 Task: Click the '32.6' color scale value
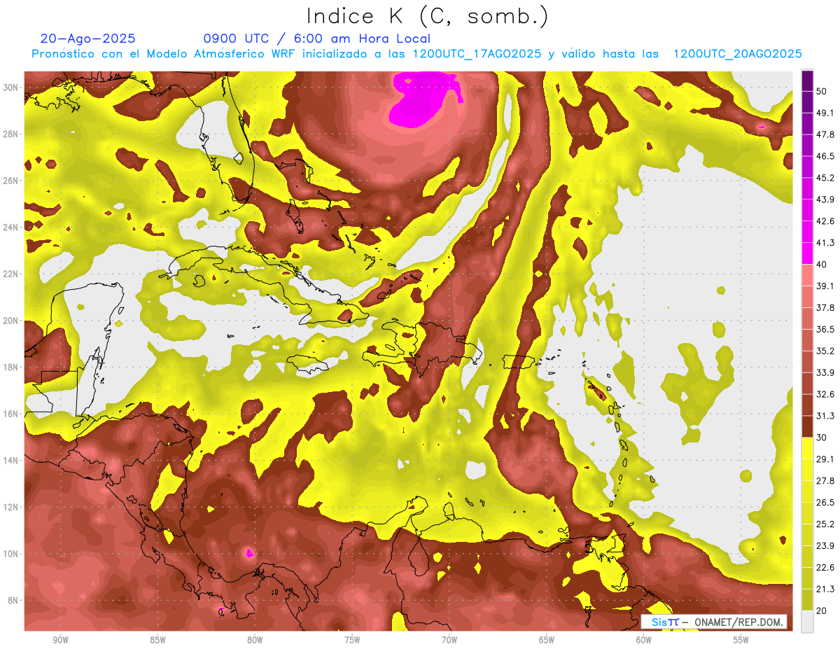825,395
